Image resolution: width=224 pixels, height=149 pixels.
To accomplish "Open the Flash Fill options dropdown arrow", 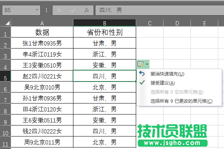I will tap(147, 64).
